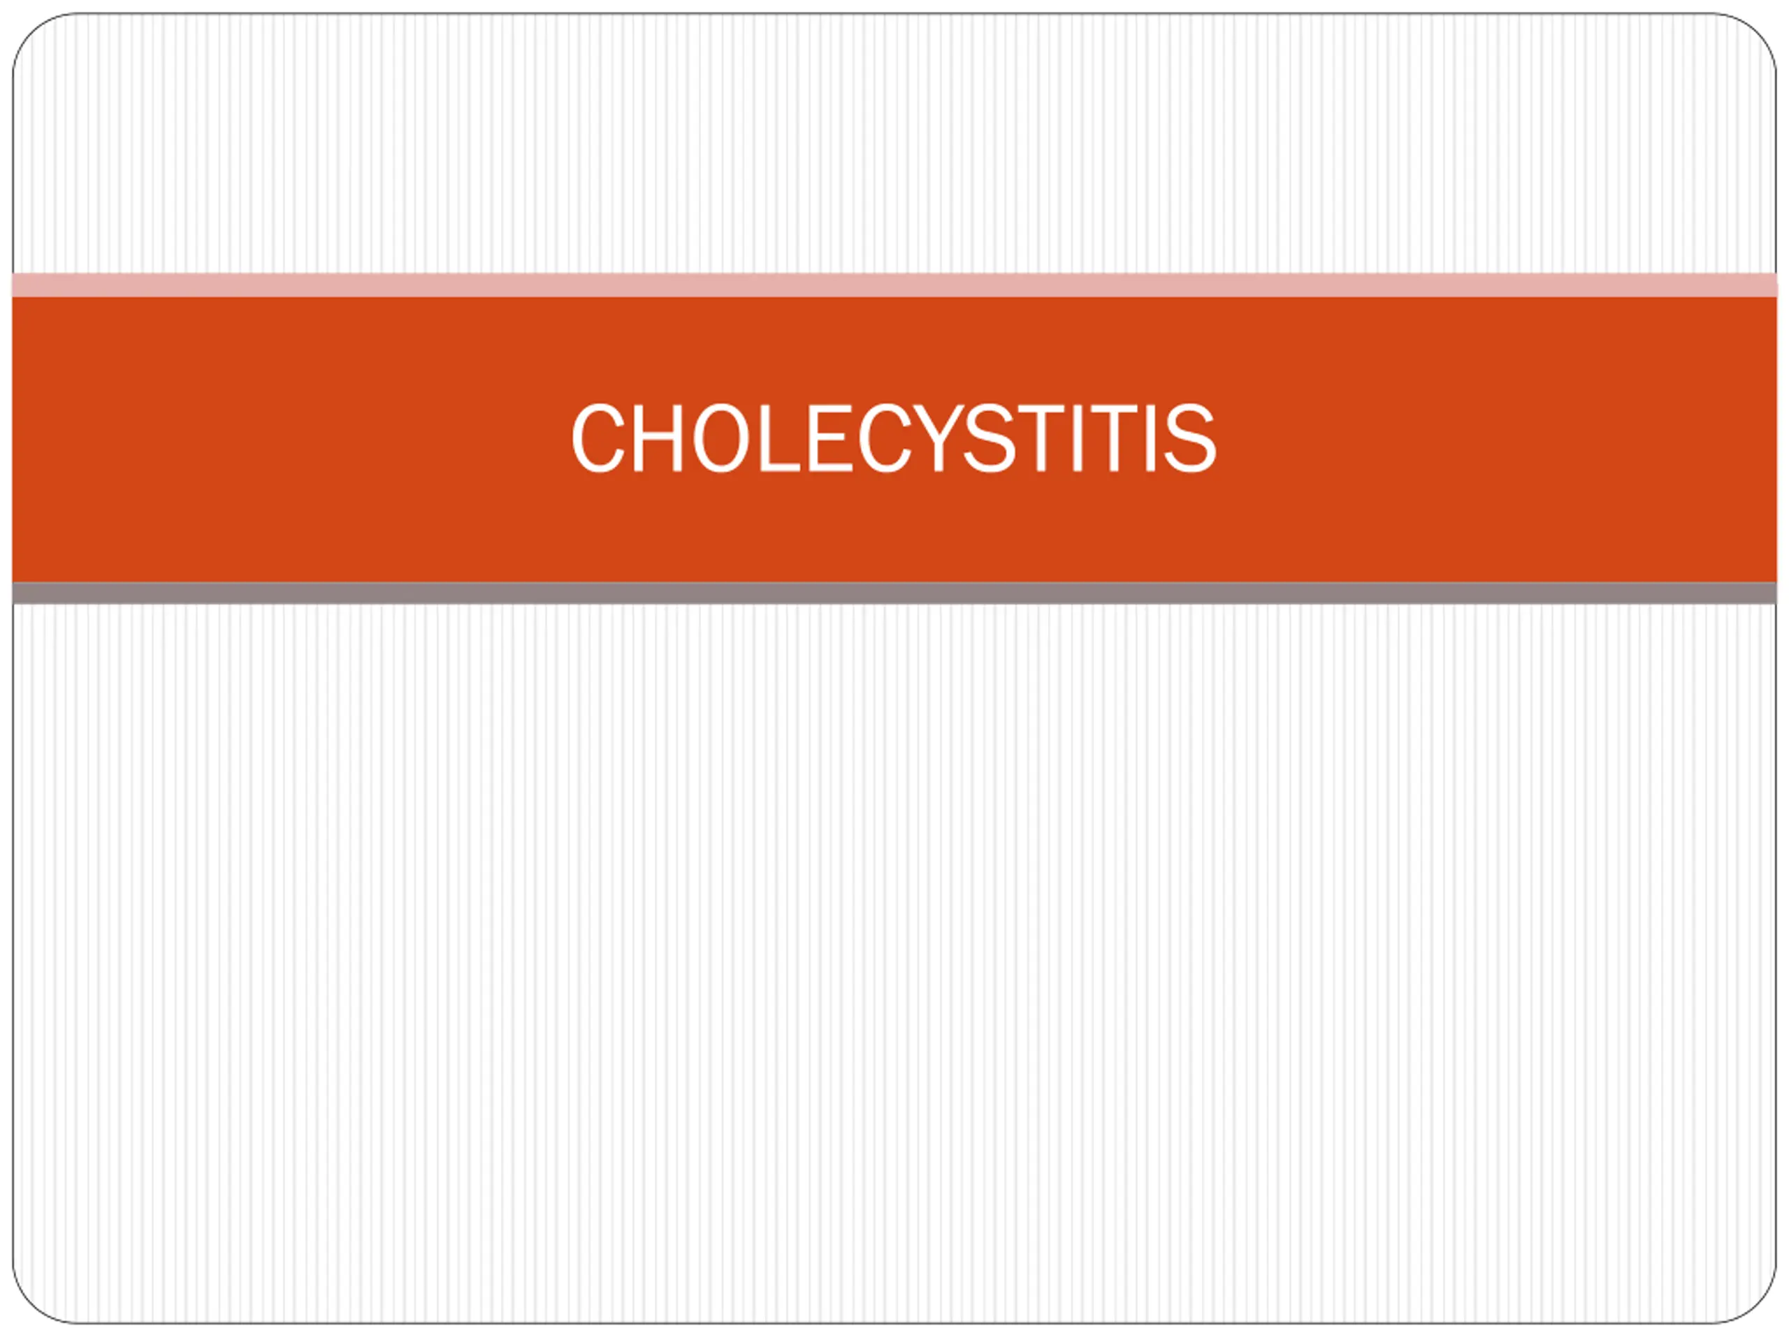Click the CHOLECYSTITIS title text
The image size is (1789, 1342).
[894, 438]
